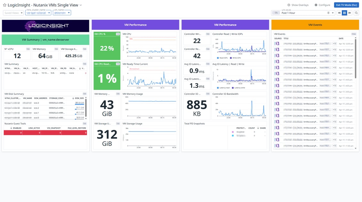Click the LogicInsight logo banner
Image resolution: width=362 pixels, height=202 pixels.
pos(45,26)
